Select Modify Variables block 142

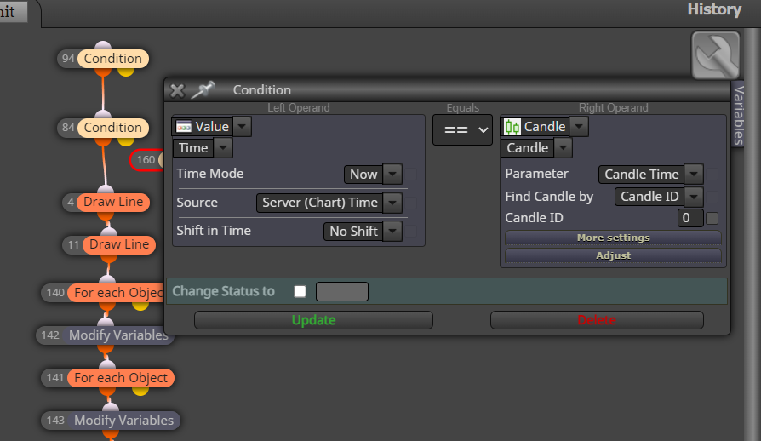(x=118, y=335)
